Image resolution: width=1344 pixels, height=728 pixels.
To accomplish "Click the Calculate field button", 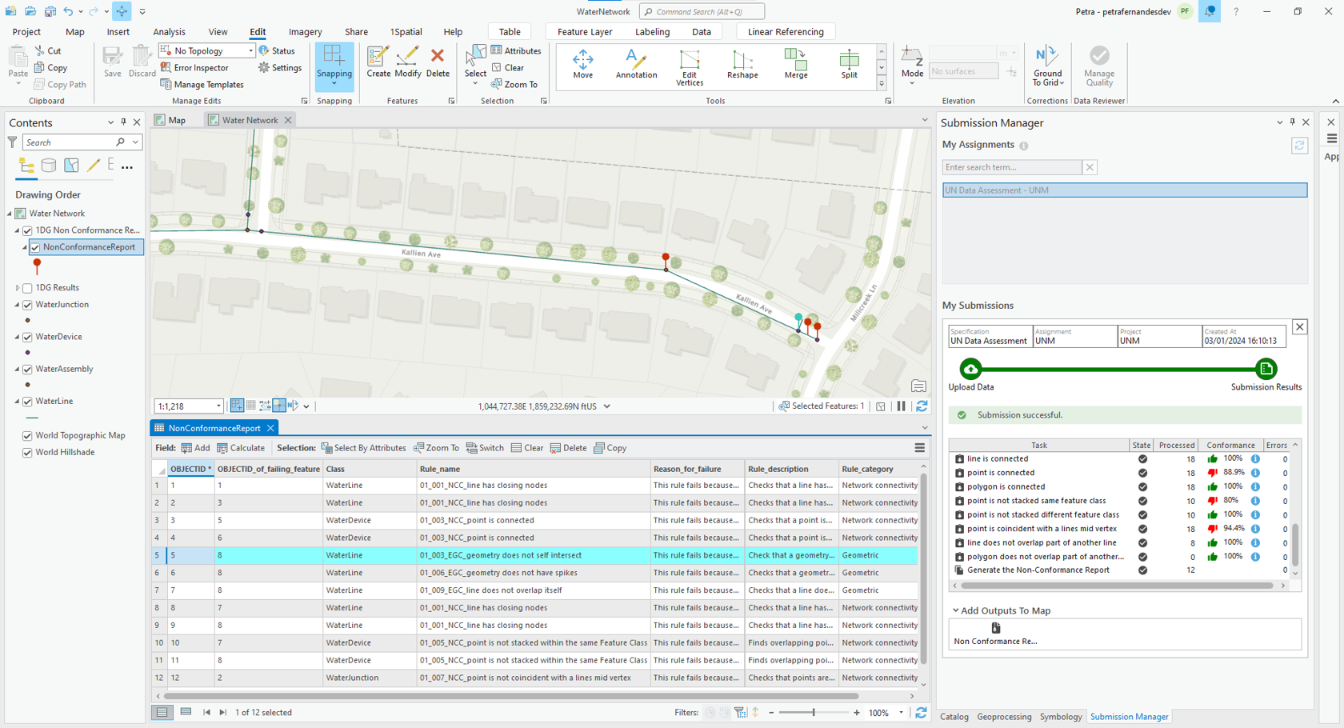I will tap(241, 448).
